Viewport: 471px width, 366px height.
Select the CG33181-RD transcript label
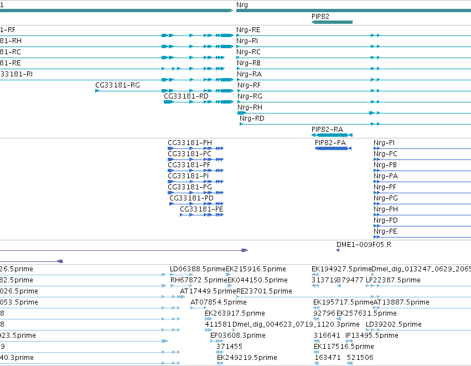point(186,96)
